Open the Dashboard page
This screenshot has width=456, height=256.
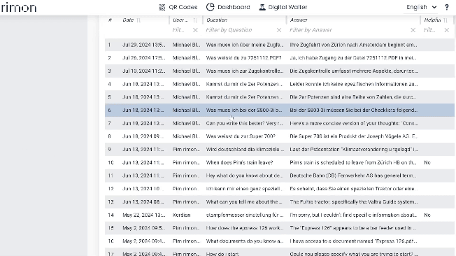pyautogui.click(x=228, y=7)
